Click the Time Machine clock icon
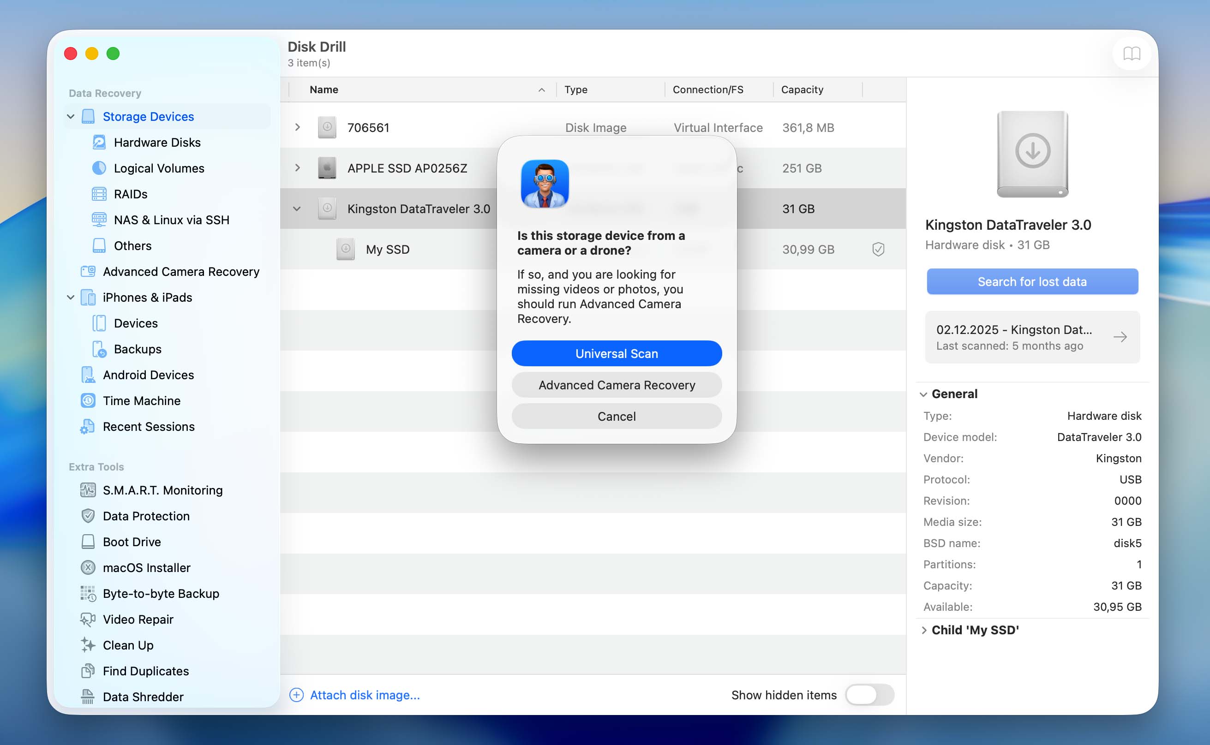 coord(88,400)
